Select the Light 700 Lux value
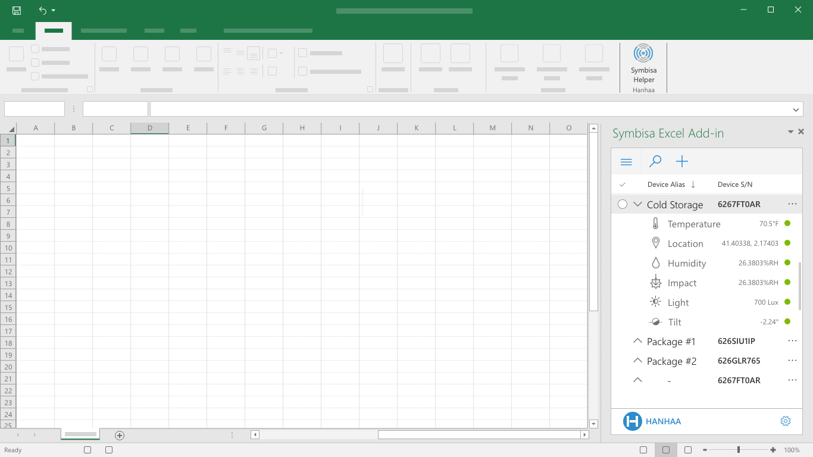Viewport: 813px width, 457px height. [x=766, y=302]
